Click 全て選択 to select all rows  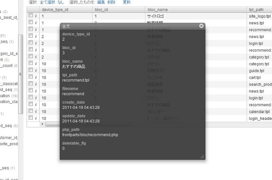coord(48,2)
